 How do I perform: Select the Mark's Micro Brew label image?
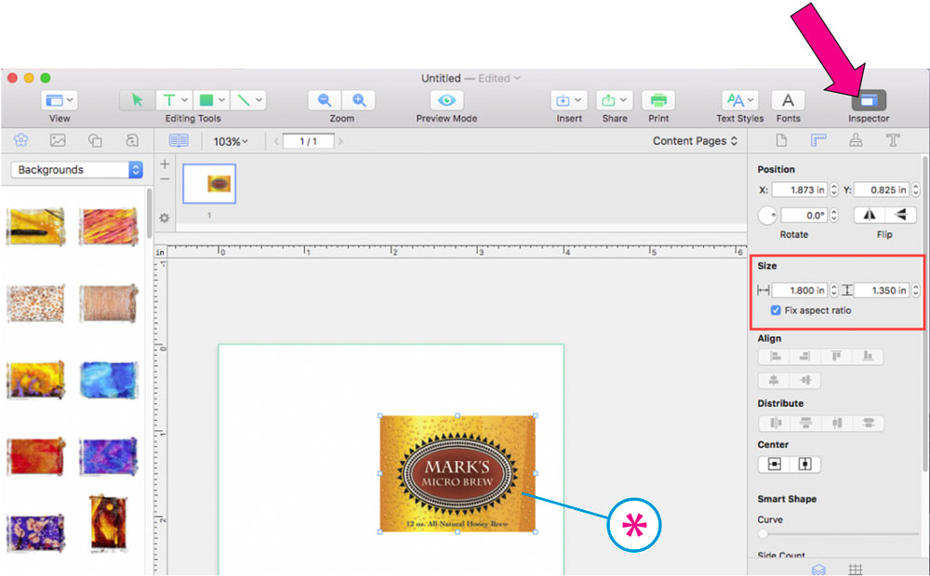pos(458,474)
